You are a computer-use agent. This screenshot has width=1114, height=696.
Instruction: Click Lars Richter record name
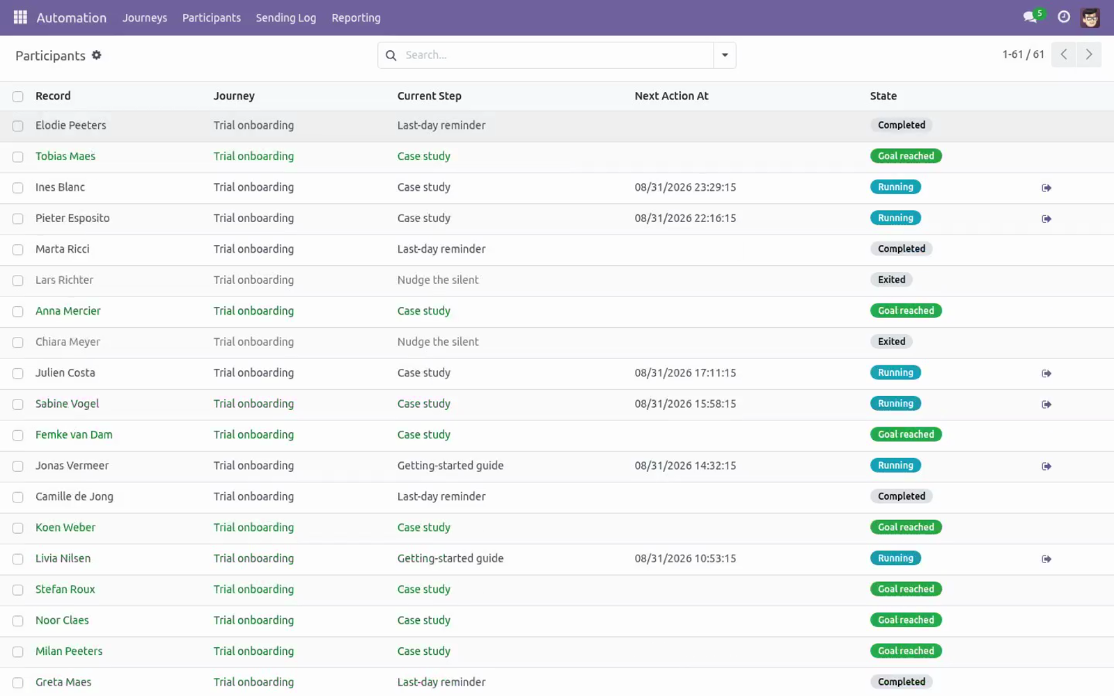click(64, 280)
